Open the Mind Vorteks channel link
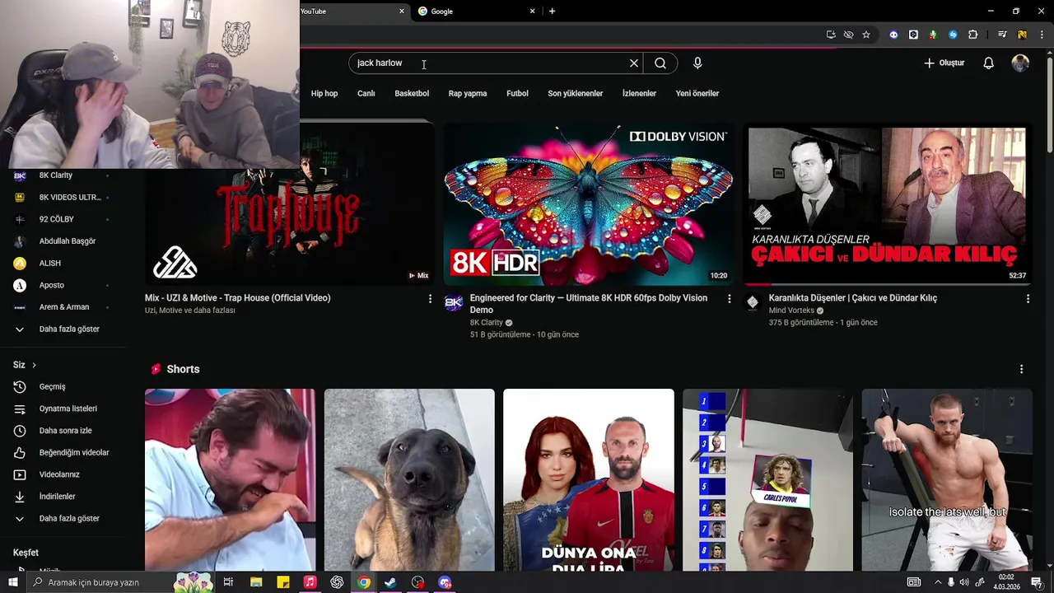 (x=791, y=311)
